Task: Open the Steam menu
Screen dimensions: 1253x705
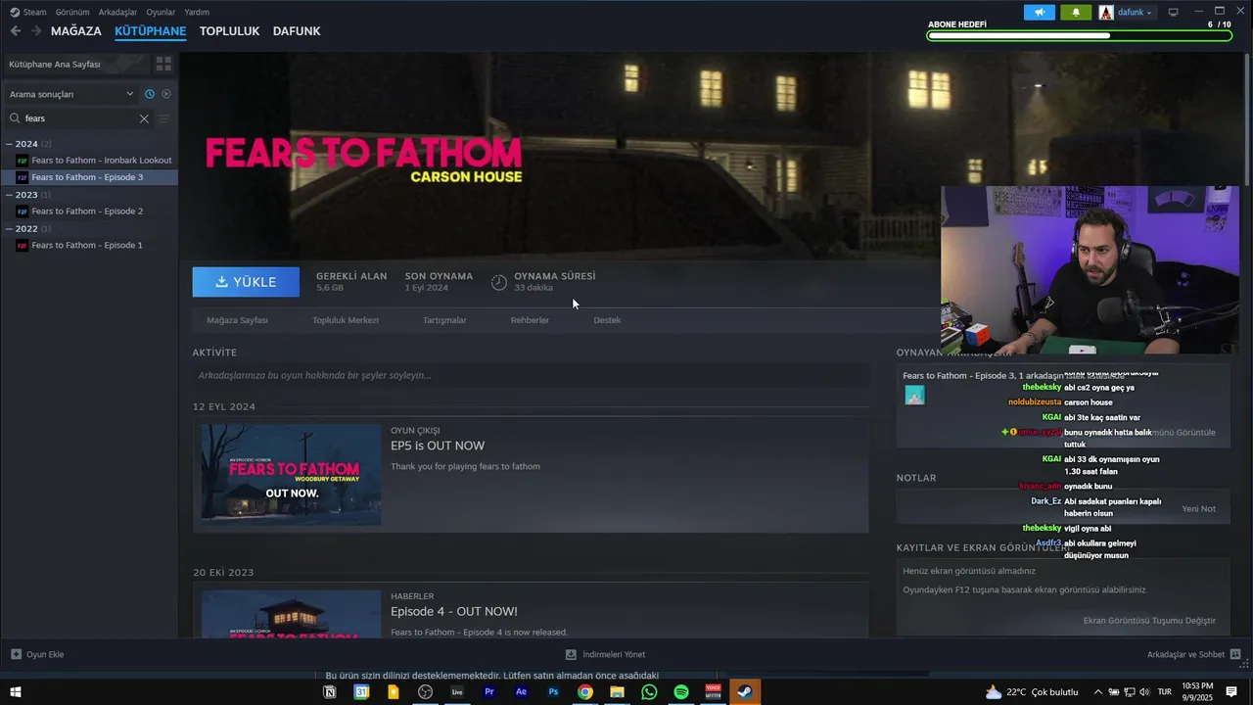Action: tap(27, 12)
